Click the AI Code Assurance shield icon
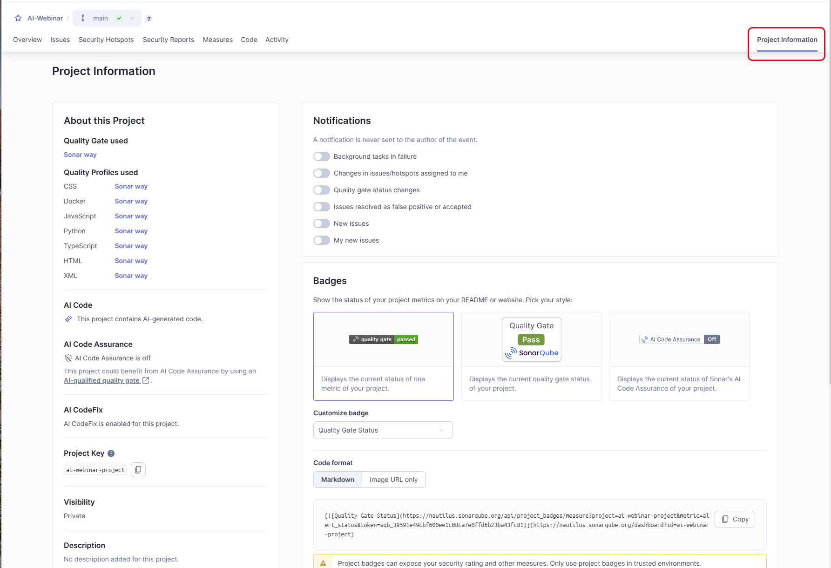The width and height of the screenshot is (831, 568). pos(68,358)
